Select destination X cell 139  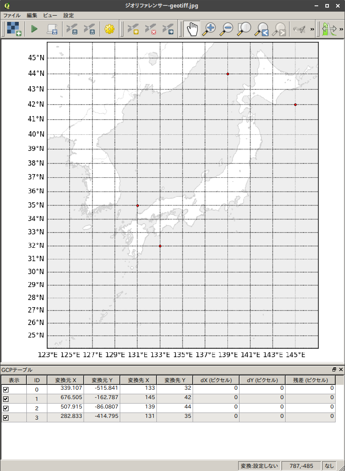[x=139, y=408]
